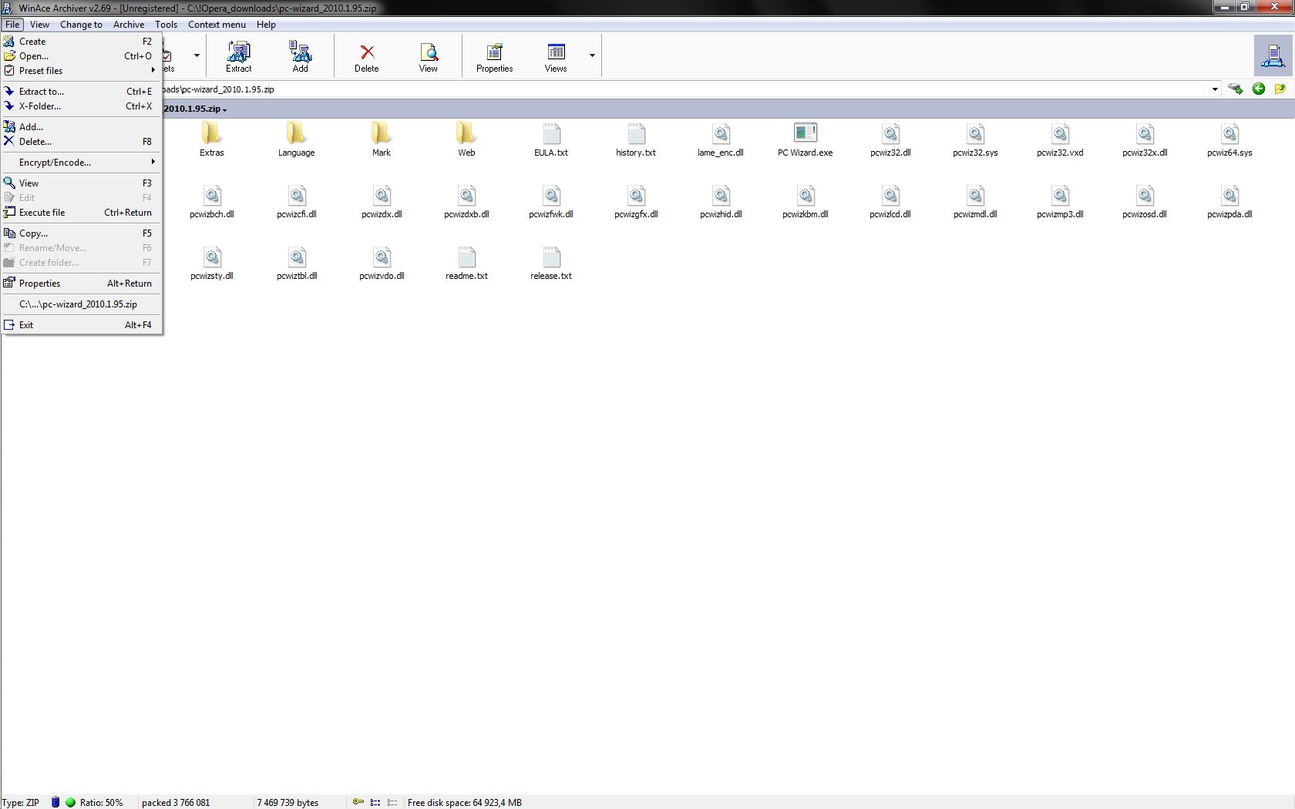Screen dimensions: 1295x809
Task: Open the Help menu
Action: [266, 25]
